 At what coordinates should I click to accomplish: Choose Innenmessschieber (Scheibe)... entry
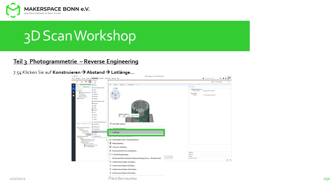(x=136, y=166)
